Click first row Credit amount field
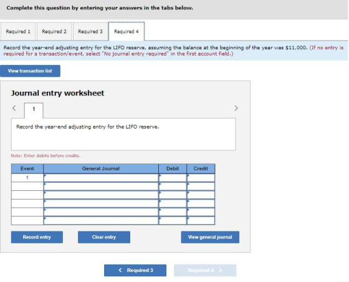This screenshot has width=349, height=282. pos(201,178)
